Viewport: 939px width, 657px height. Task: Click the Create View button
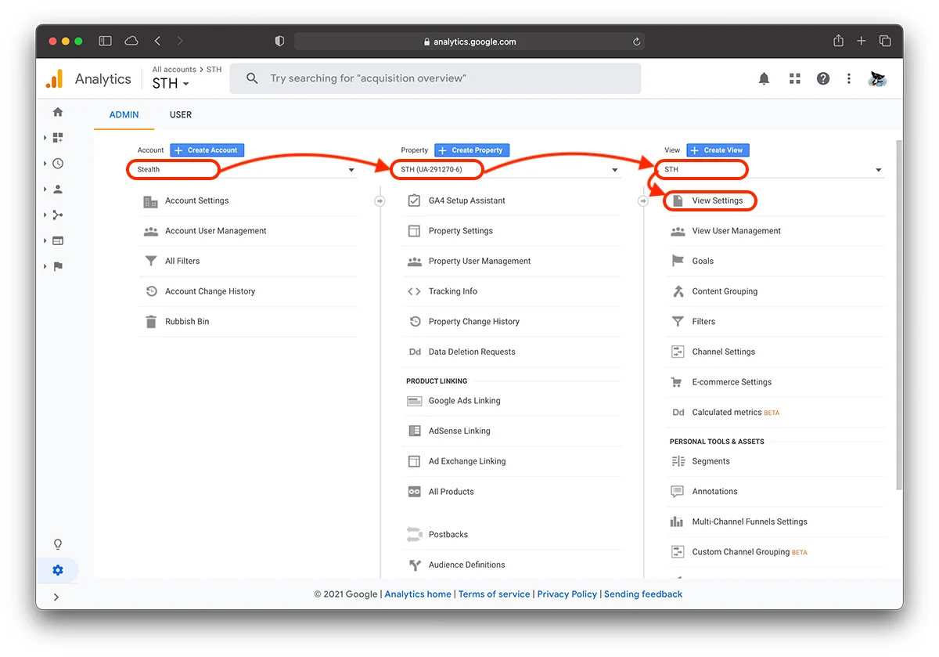click(x=718, y=150)
